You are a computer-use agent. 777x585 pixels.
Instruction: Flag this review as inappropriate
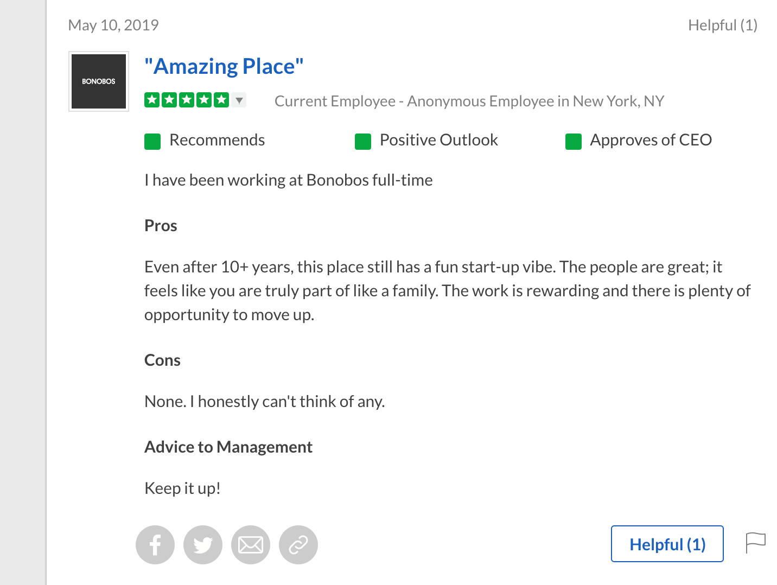(755, 543)
